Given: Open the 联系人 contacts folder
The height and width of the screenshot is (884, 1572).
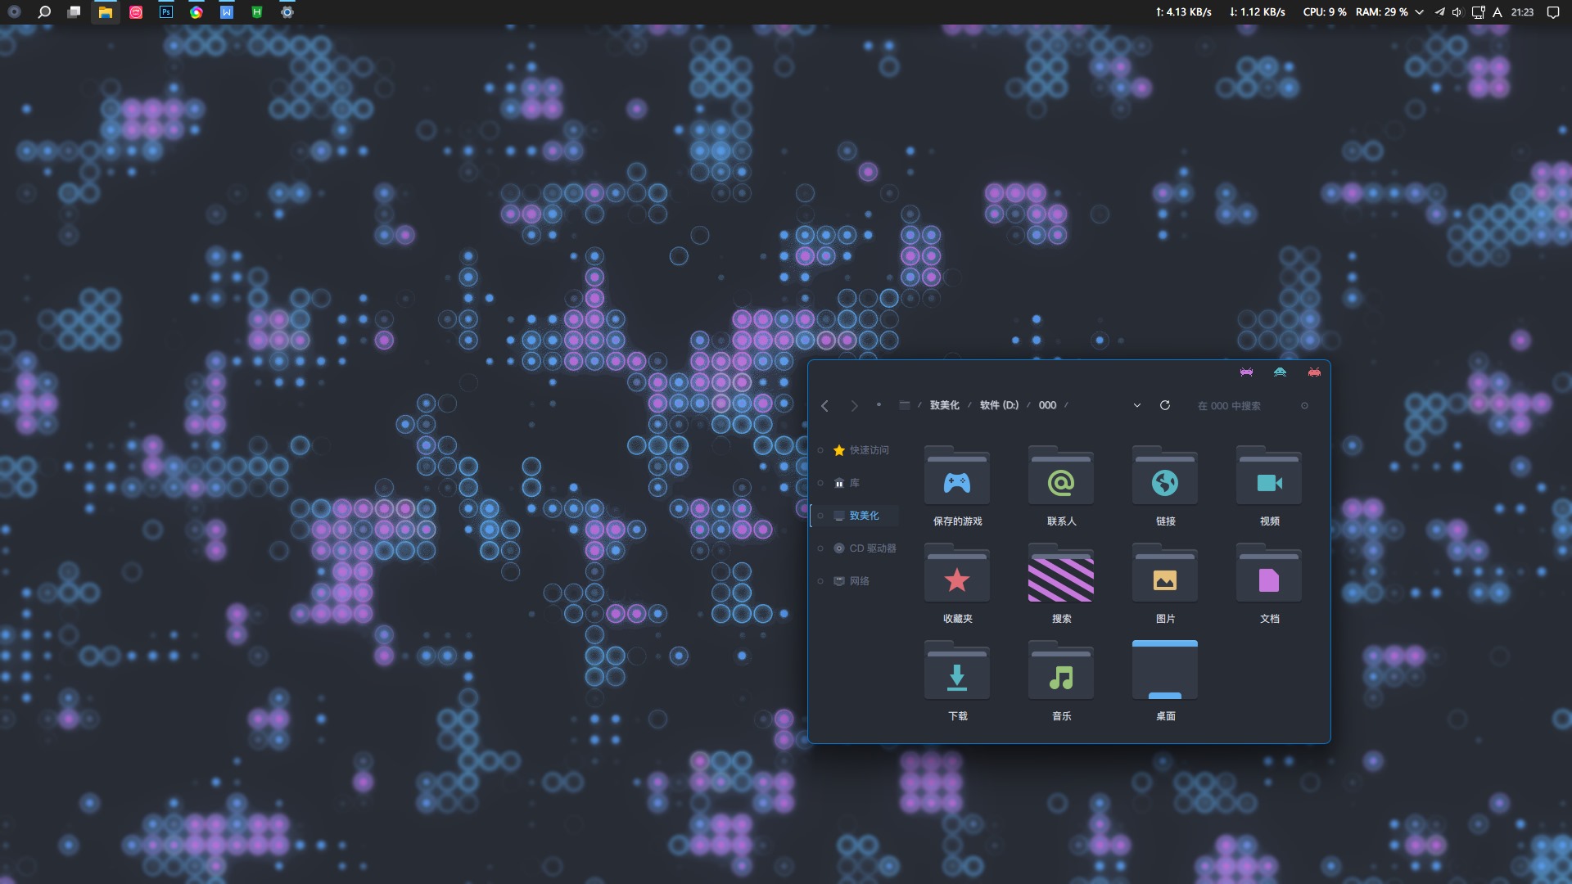Looking at the screenshot, I should [x=1060, y=483].
